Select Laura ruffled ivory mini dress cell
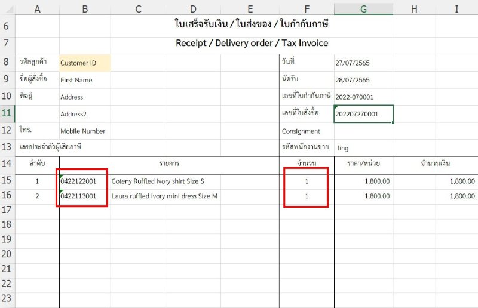Screen dimensions: 478x308 [164, 196]
